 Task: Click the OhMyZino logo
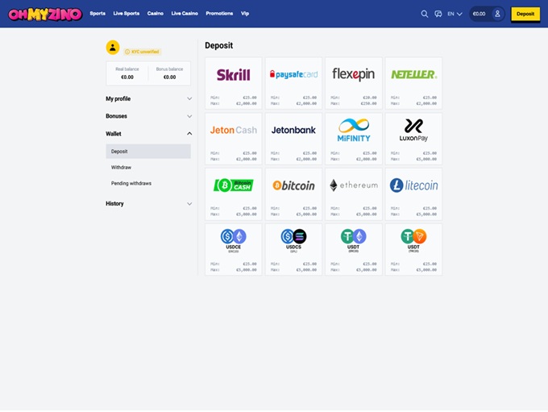tap(42, 14)
